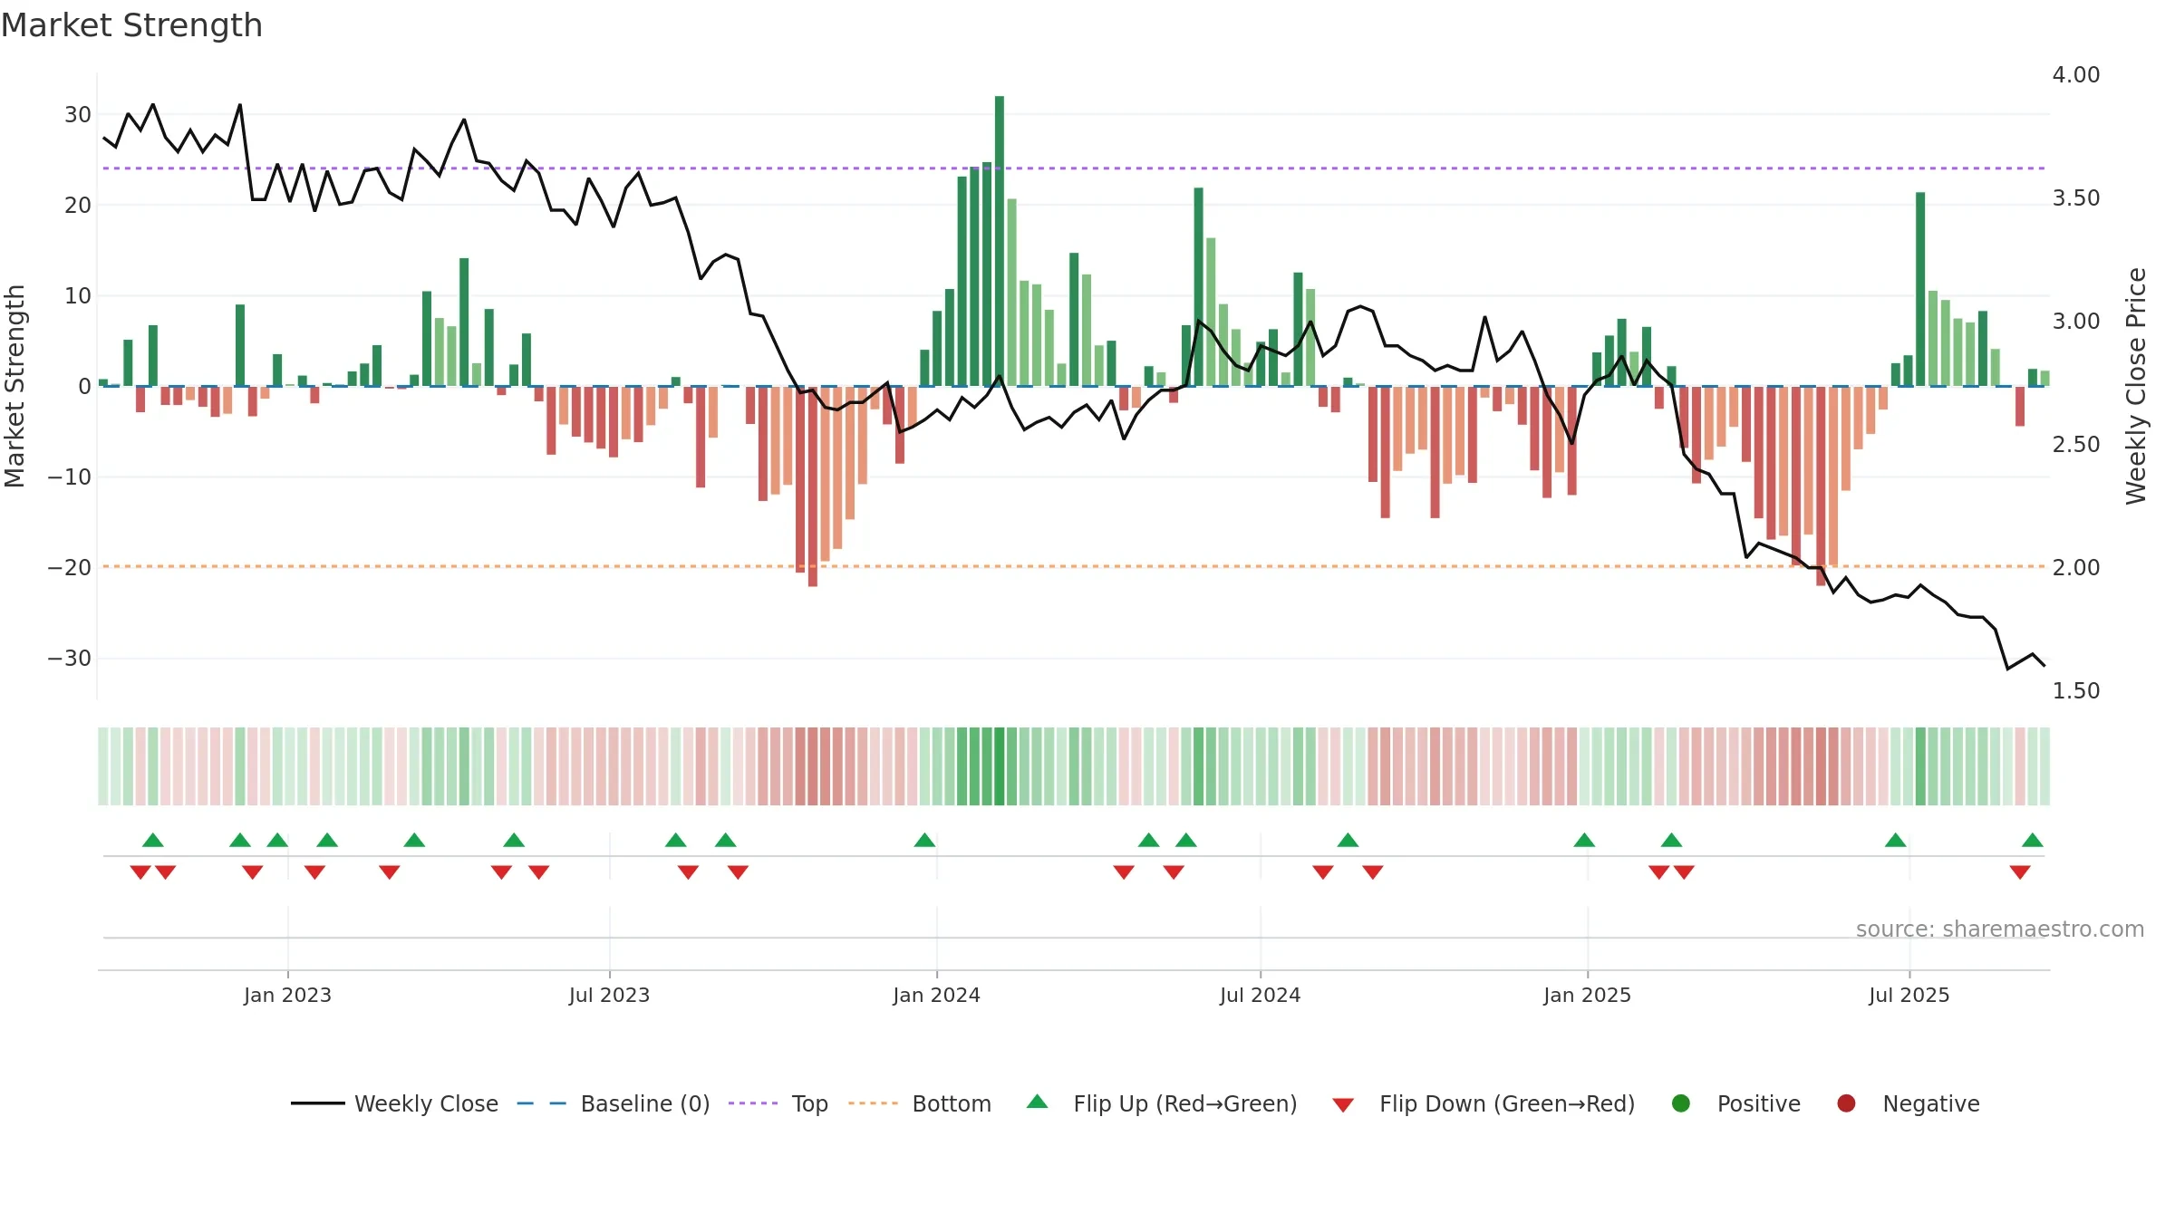The height and width of the screenshot is (1223, 2175).
Task: Click the last flip-down triangle at the far right
Action: (2020, 872)
